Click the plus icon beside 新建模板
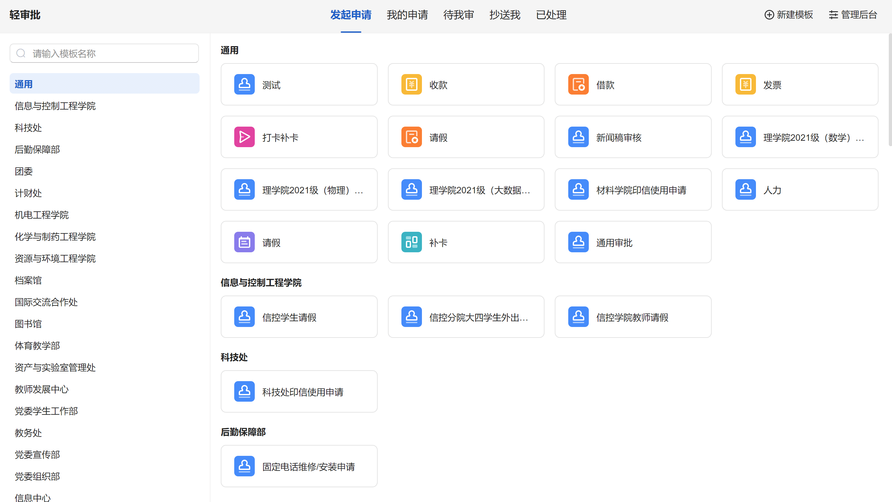Image resolution: width=892 pixels, height=502 pixels. point(769,15)
